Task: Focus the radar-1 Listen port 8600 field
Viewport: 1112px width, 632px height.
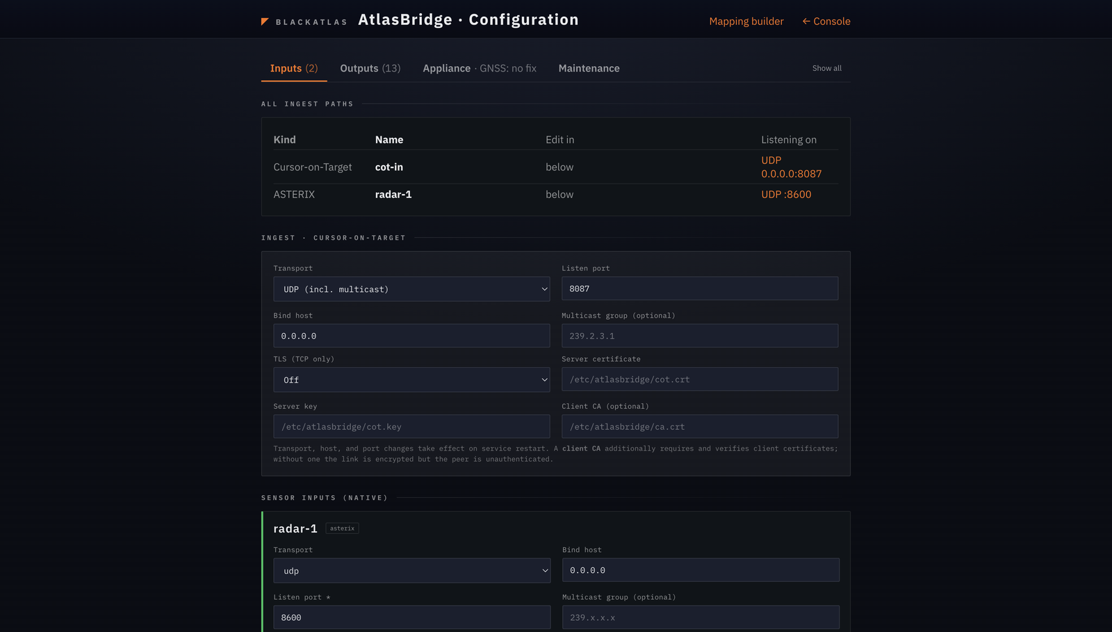Action: [412, 617]
